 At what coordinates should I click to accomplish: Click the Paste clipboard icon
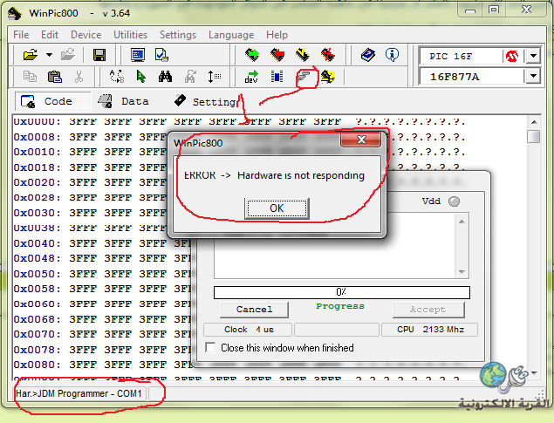(55, 76)
